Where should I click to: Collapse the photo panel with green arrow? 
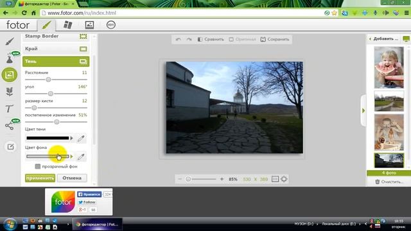(x=363, y=111)
